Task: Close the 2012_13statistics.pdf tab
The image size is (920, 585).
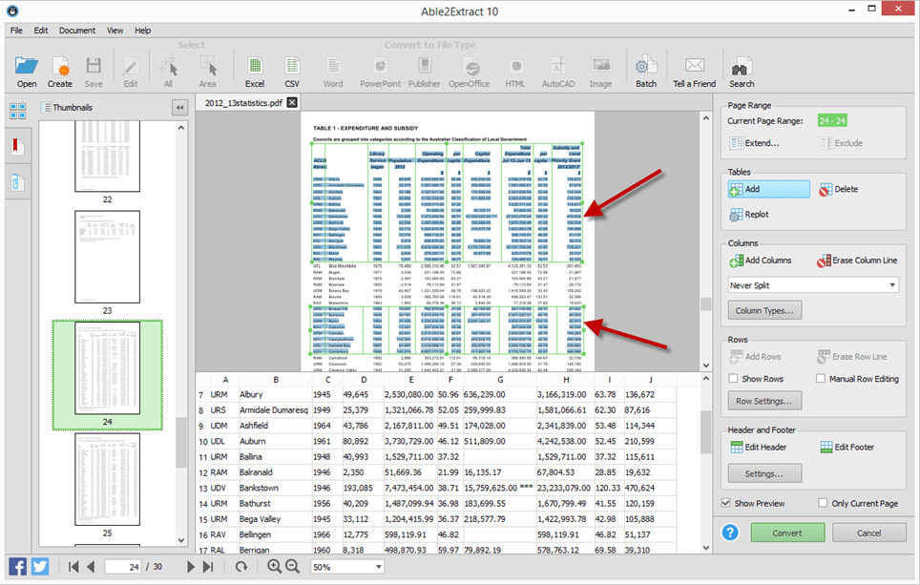Action: pyautogui.click(x=292, y=103)
